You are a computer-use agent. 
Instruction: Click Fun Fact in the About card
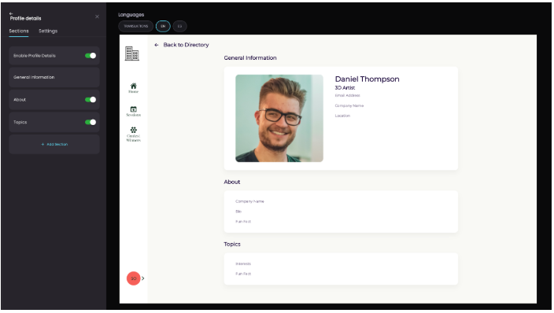point(243,222)
